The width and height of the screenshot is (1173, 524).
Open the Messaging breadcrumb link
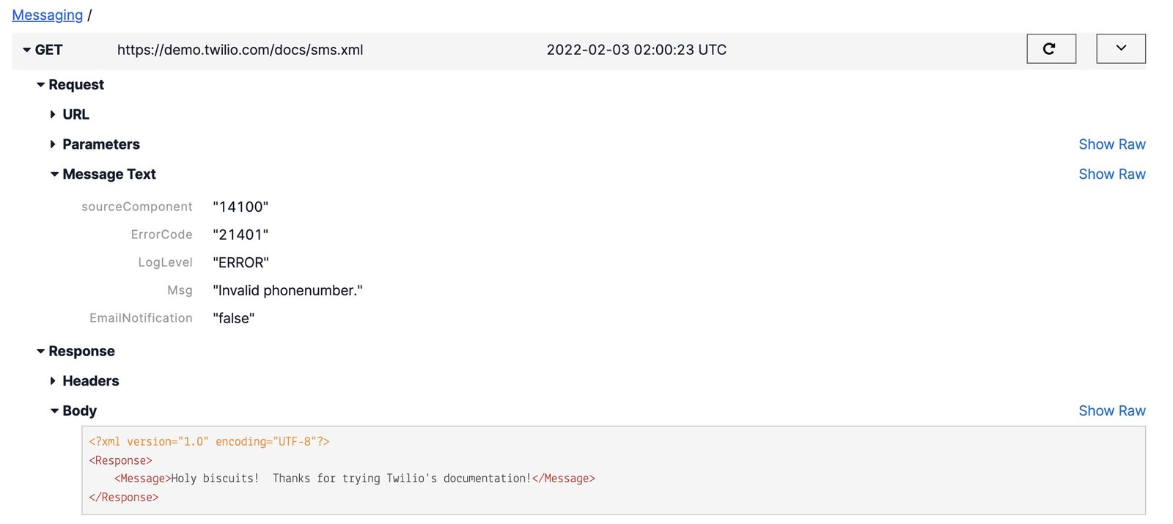pos(47,15)
